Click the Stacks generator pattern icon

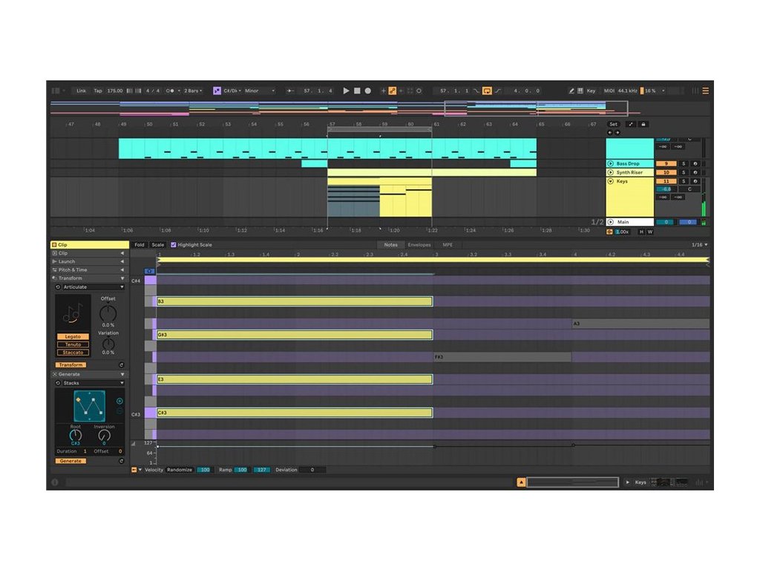coord(89,406)
